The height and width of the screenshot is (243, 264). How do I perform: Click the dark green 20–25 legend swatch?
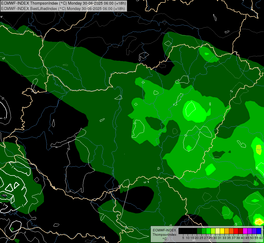point(199,231)
